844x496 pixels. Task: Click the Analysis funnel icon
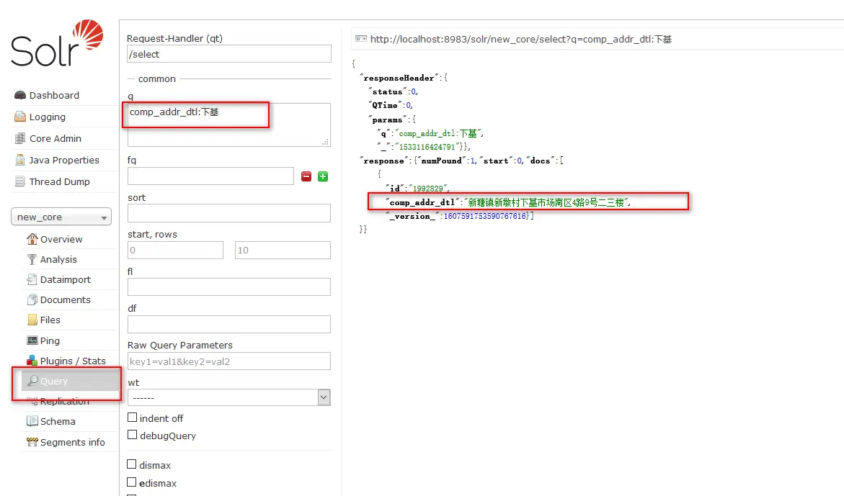coord(32,259)
